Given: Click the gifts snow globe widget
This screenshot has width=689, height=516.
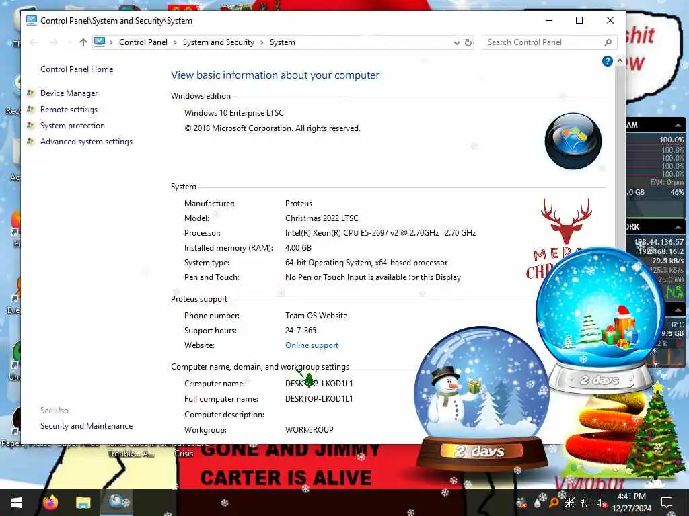Looking at the screenshot, I should coord(600,320).
